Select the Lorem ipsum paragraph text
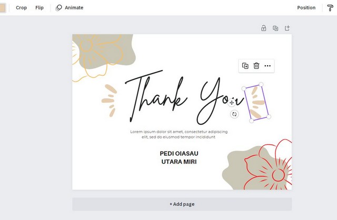The width and height of the screenshot is (337, 220). point(179,134)
